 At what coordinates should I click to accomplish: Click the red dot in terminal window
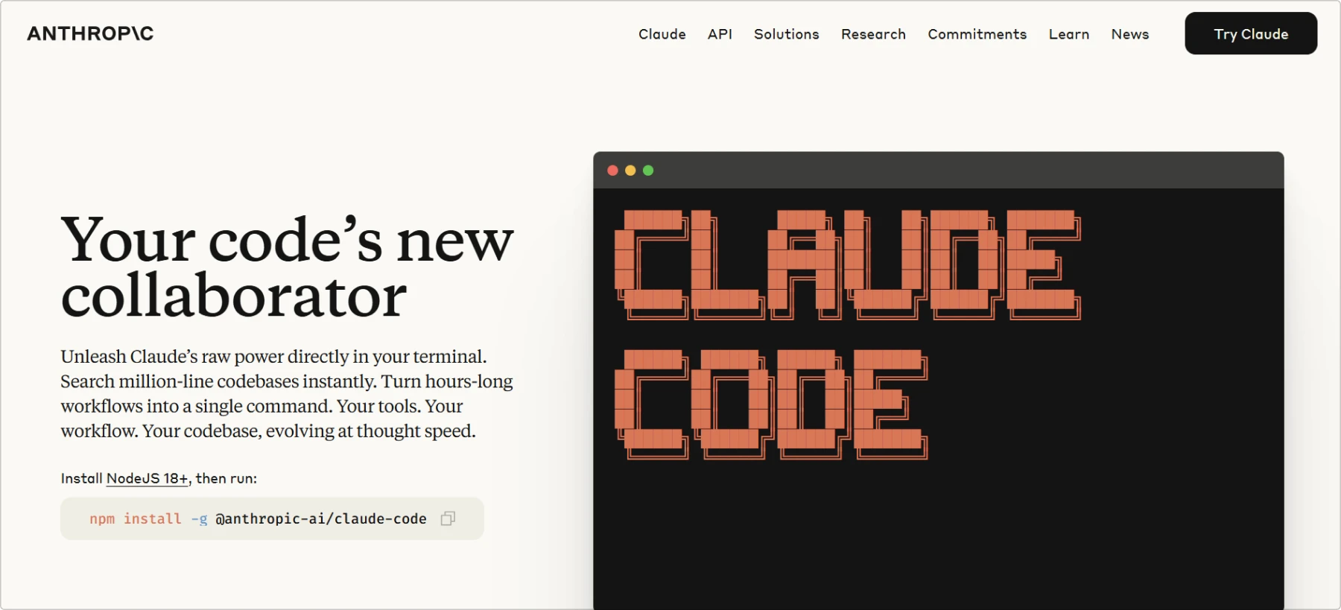[612, 171]
